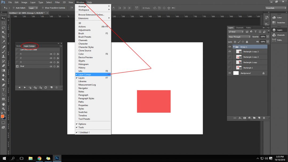The width and height of the screenshot is (288, 162).
Task: Pick the Eyedropper tool
Action: coord(3,42)
